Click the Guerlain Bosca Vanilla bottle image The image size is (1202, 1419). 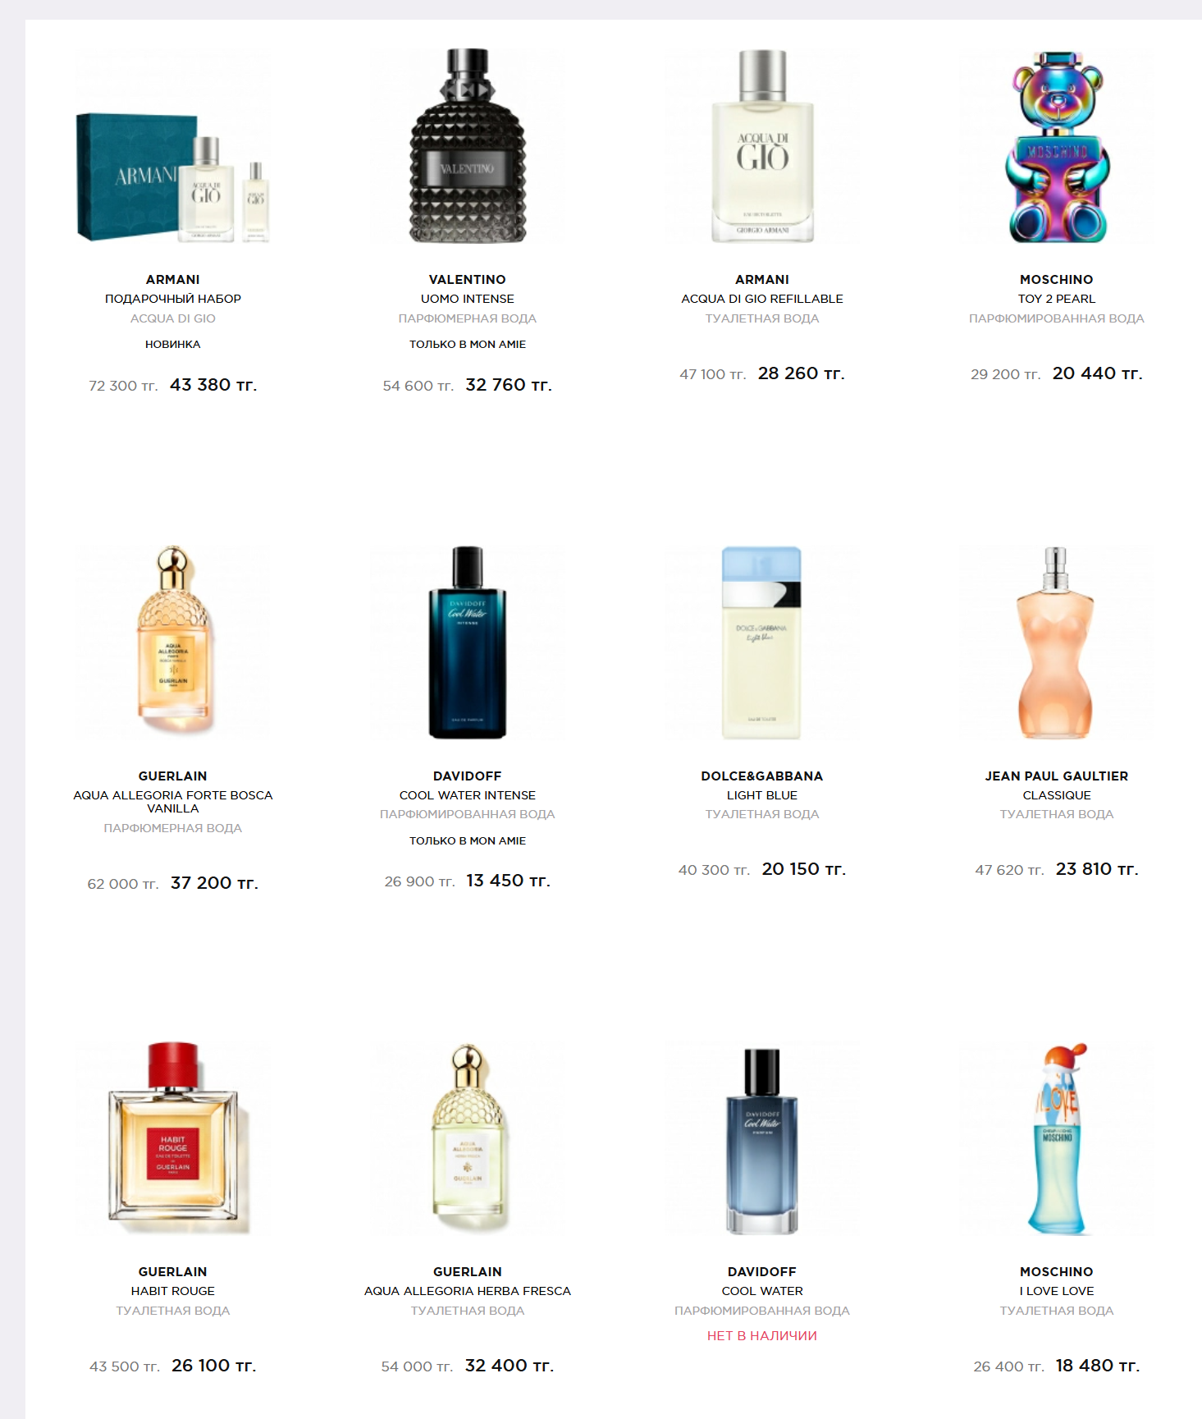(x=173, y=643)
